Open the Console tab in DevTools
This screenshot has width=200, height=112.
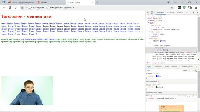tap(171, 12)
